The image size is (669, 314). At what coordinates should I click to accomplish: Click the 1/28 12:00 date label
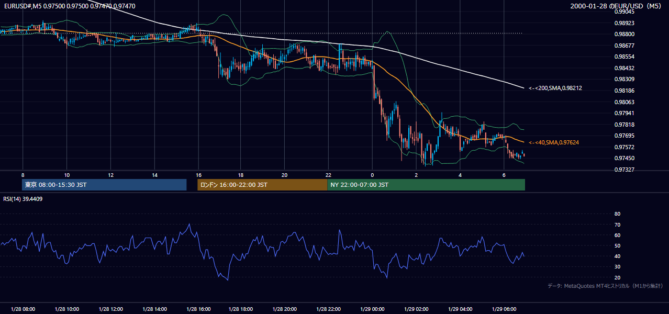(111, 309)
